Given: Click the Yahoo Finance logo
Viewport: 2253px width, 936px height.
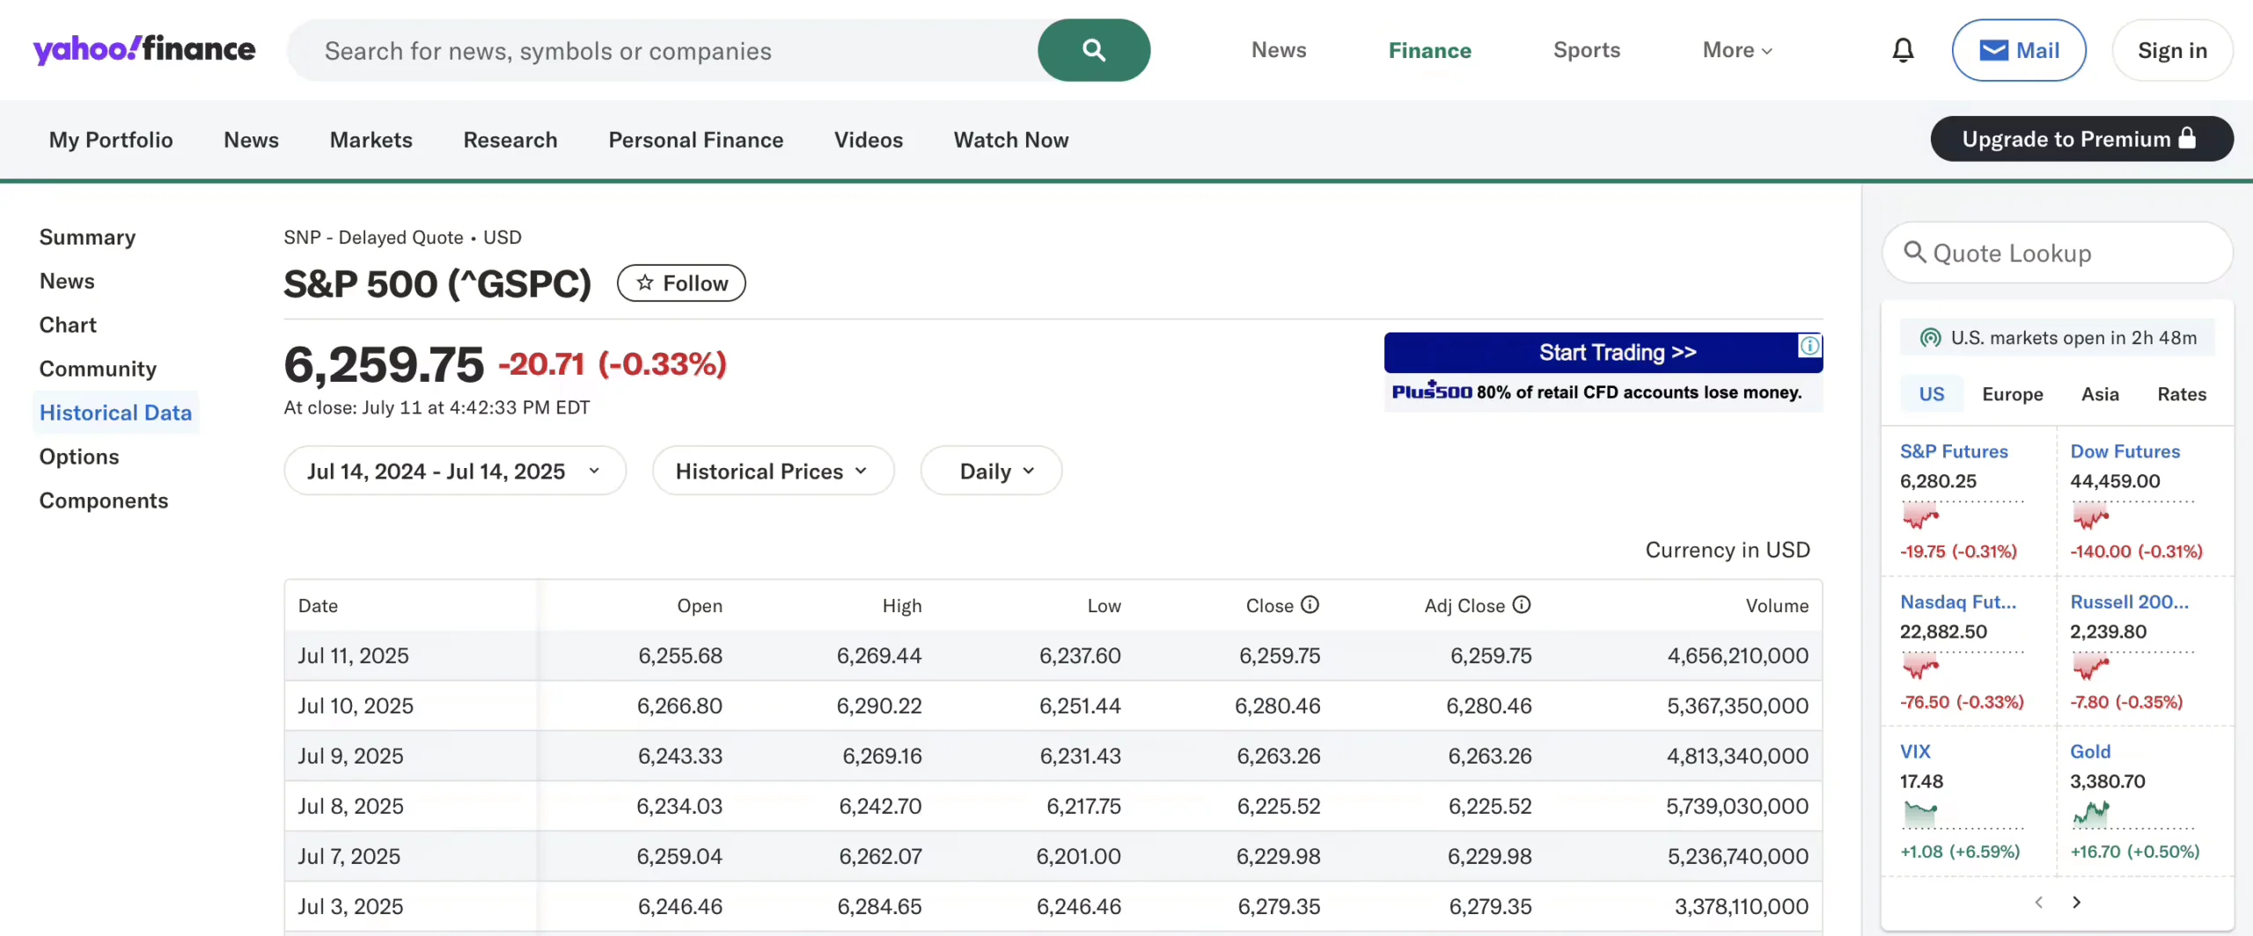Looking at the screenshot, I should 144,49.
